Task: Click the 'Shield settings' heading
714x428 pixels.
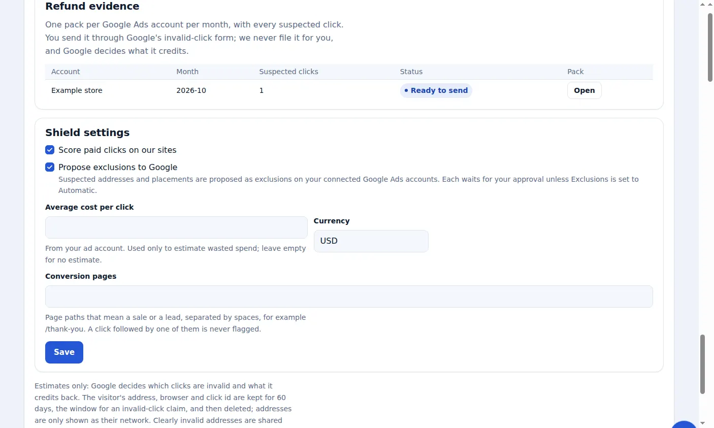Action: (87, 133)
